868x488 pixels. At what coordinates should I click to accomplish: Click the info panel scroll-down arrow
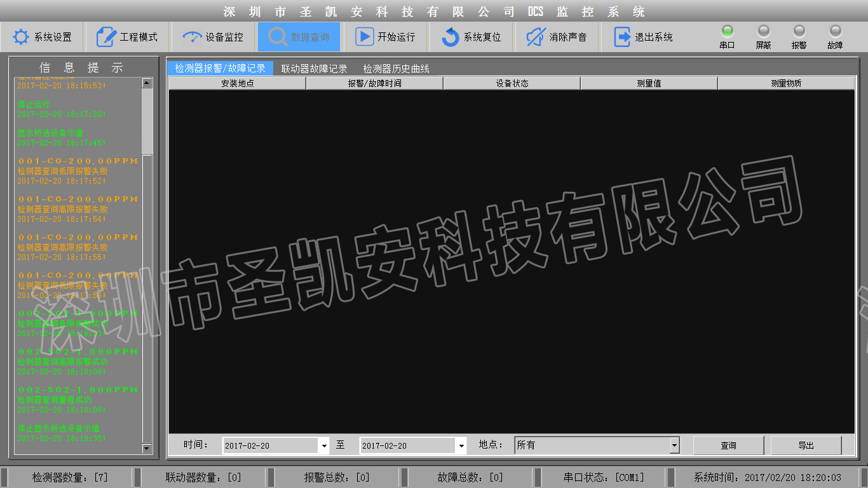click(147, 449)
